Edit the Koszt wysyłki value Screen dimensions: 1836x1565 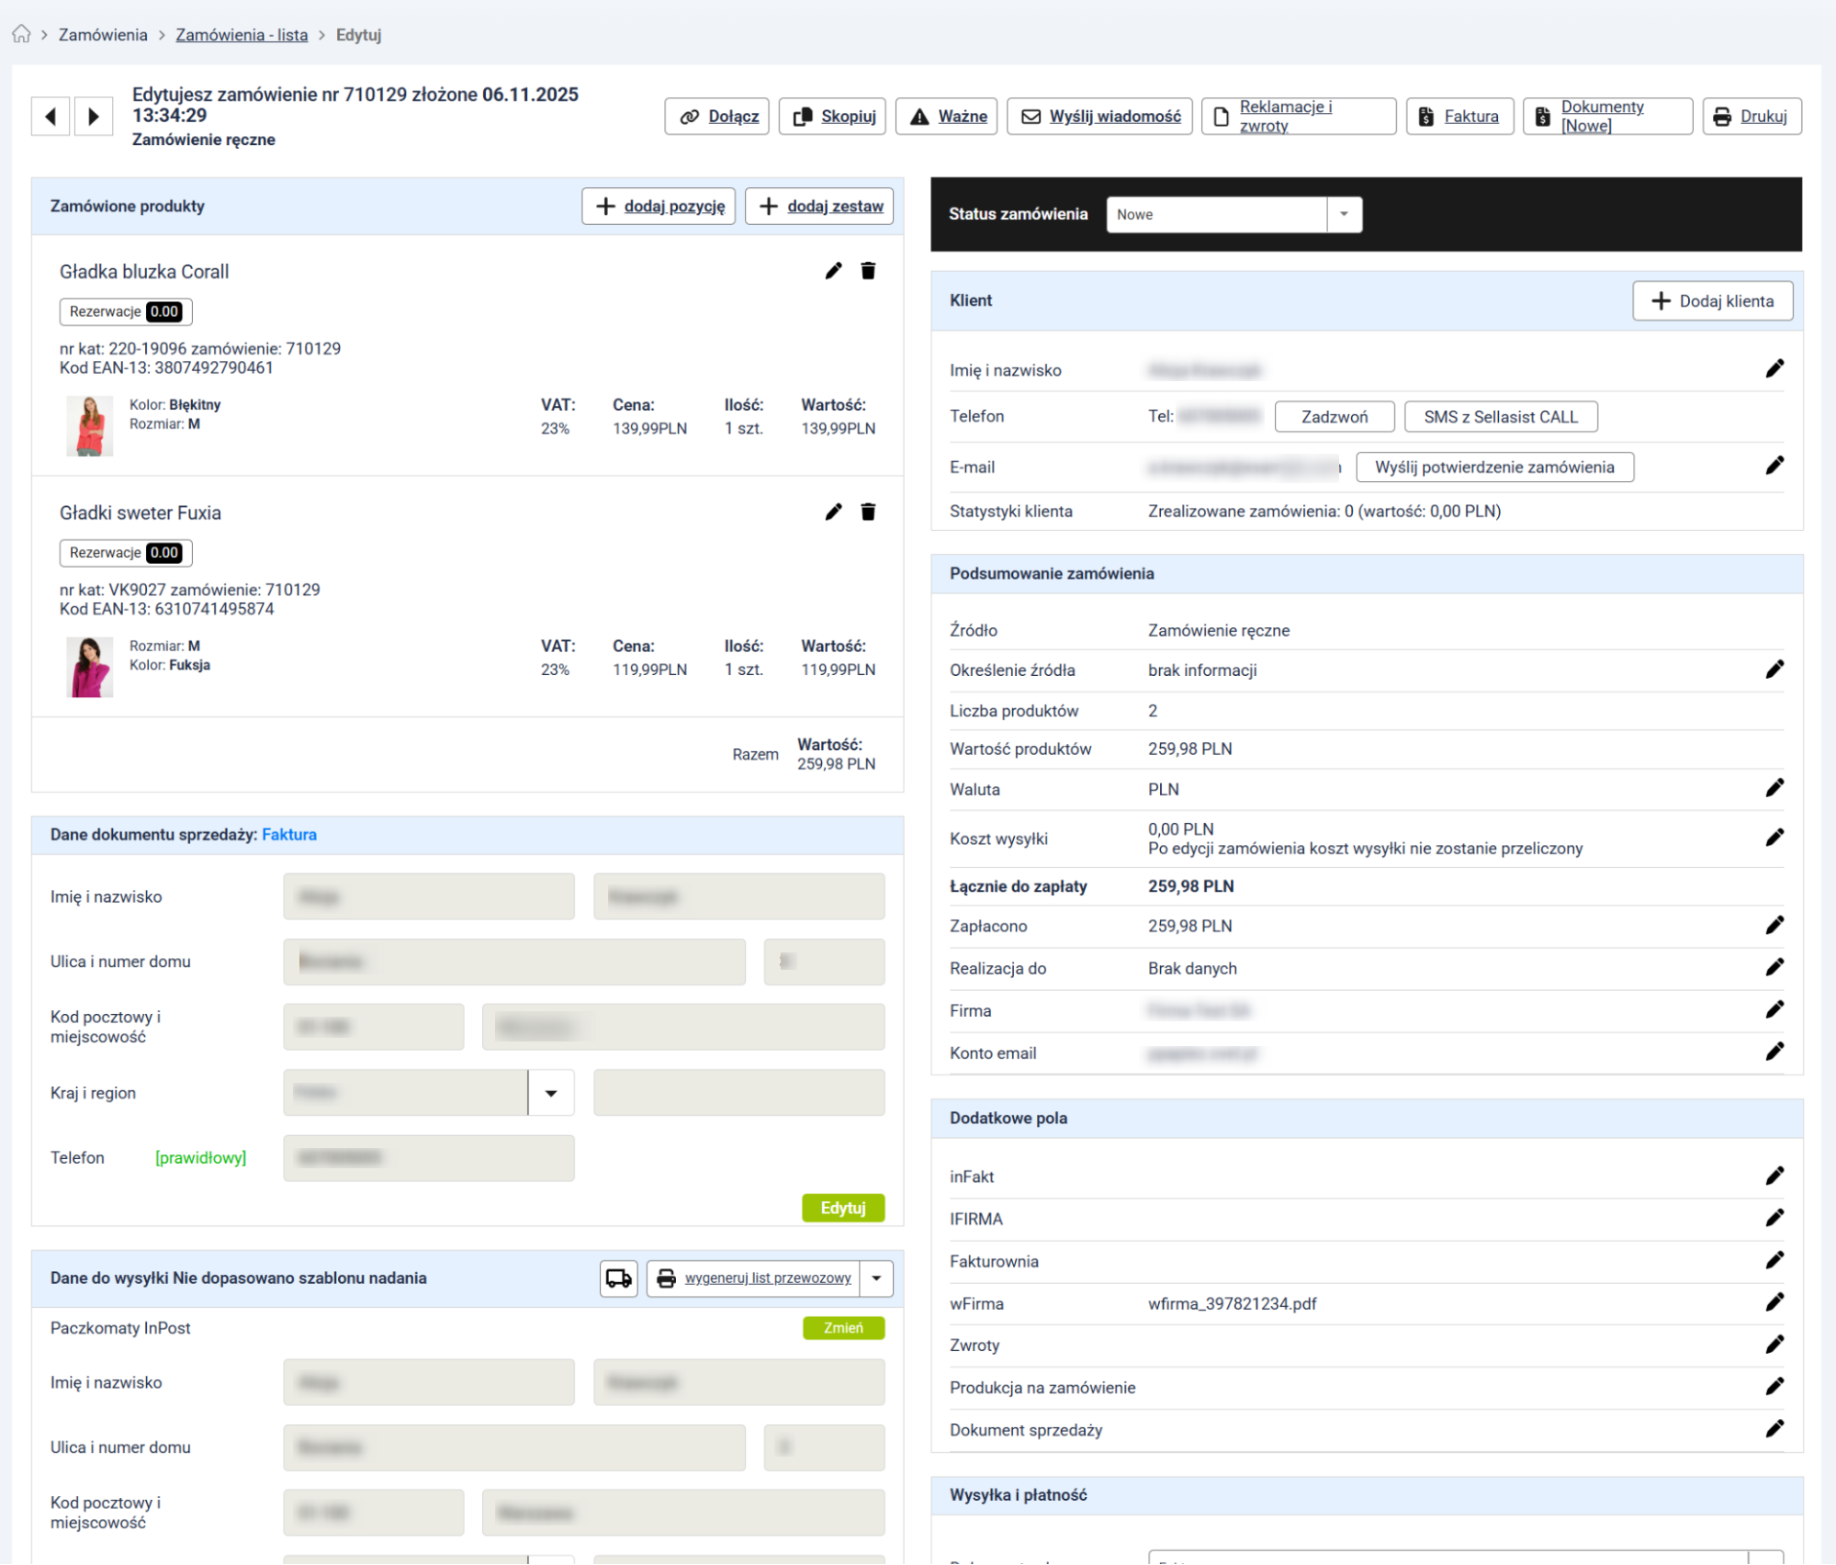(1774, 838)
